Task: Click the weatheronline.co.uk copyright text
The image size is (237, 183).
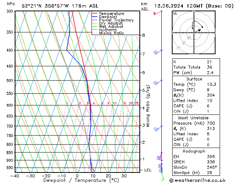Action: (x=197, y=180)
